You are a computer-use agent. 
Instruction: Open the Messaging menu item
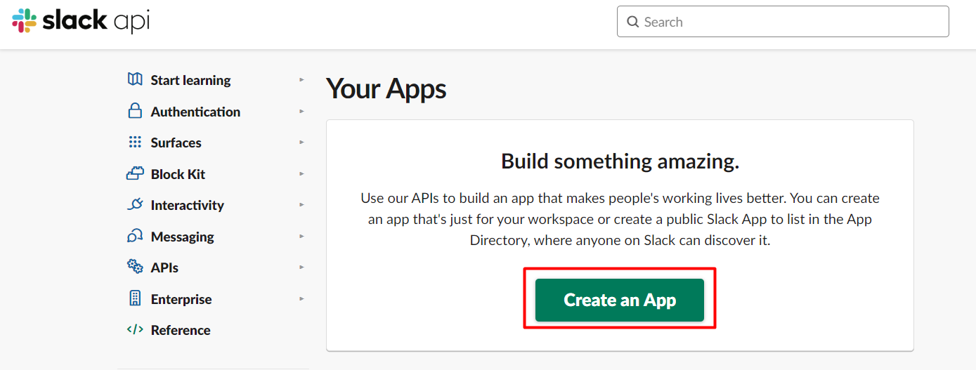[182, 237]
